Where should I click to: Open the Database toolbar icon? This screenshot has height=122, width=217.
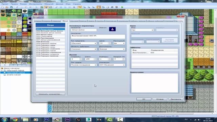click(x=99, y=7)
